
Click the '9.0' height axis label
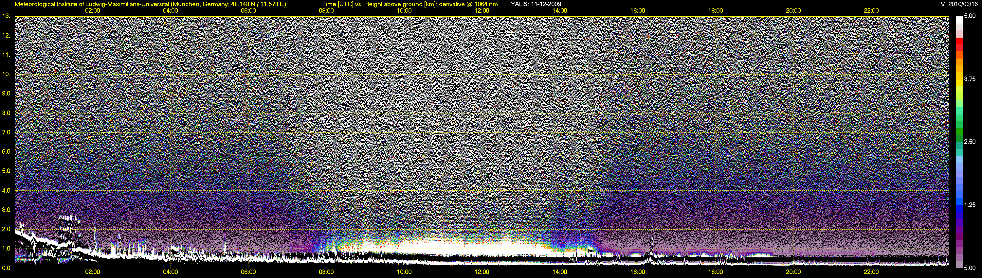(x=6, y=93)
